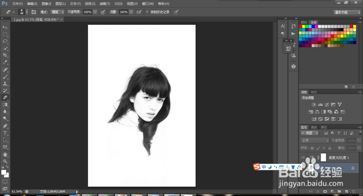363x196 pixels.
Task: Open the Filter menu
Action: pyautogui.click(x=105, y=4)
